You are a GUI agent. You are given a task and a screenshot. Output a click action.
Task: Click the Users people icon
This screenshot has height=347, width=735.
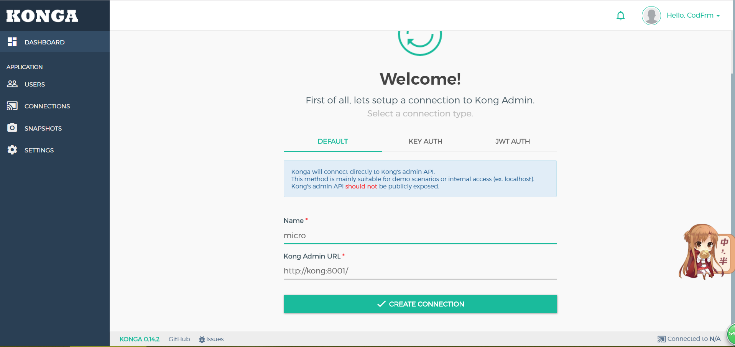[12, 84]
